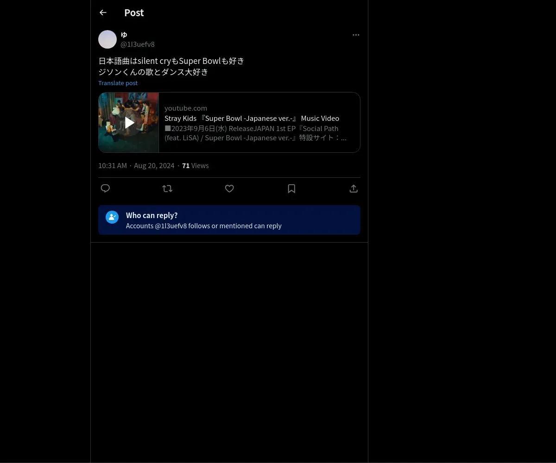Click the Who can reply? heading
Viewport: 556px width, 463px height.
tap(152, 215)
